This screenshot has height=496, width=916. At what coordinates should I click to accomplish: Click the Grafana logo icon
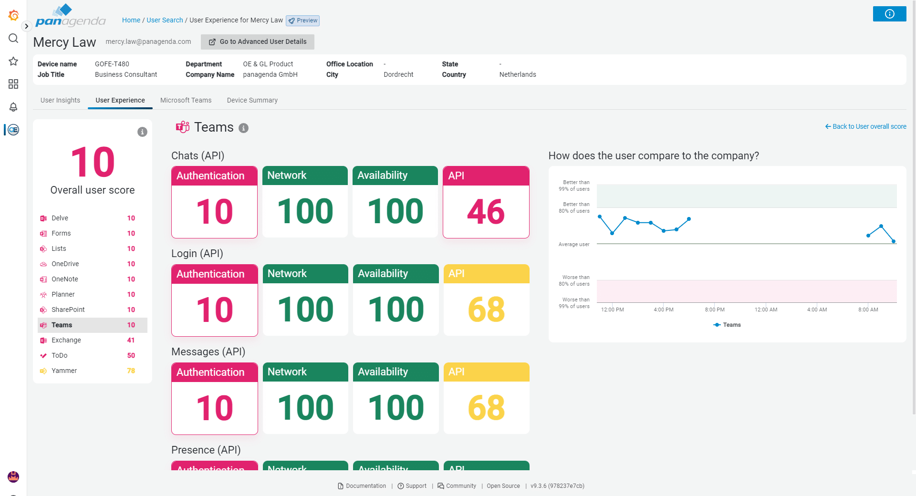[13, 16]
